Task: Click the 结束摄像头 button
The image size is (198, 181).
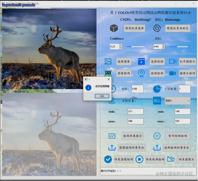Action: click(x=186, y=160)
